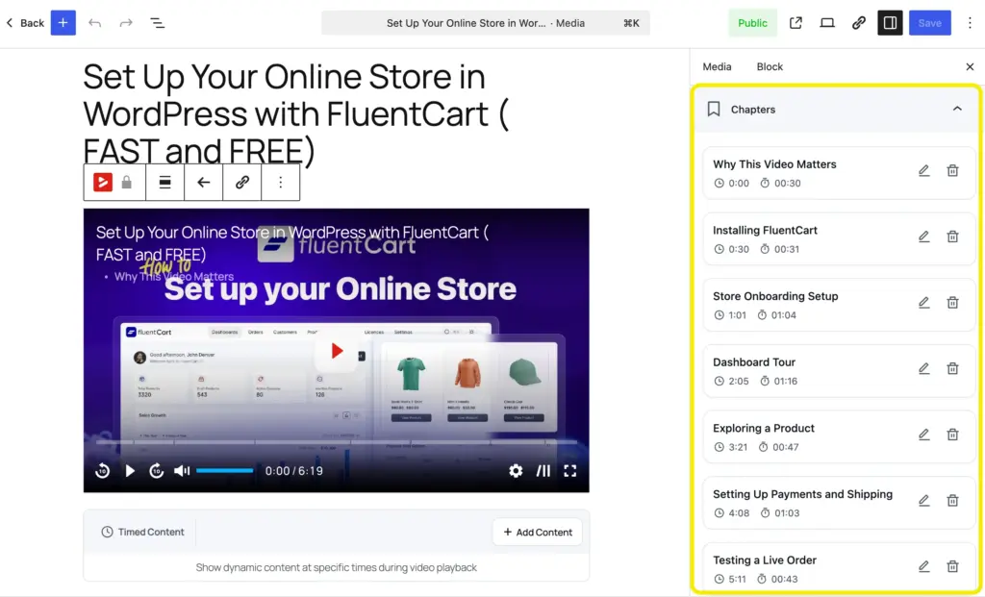
Task: Change block alignment in block toolbar
Action: click(164, 182)
